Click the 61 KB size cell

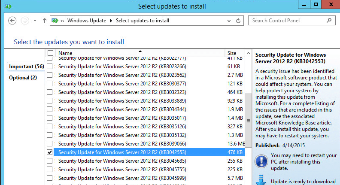tap(234, 67)
